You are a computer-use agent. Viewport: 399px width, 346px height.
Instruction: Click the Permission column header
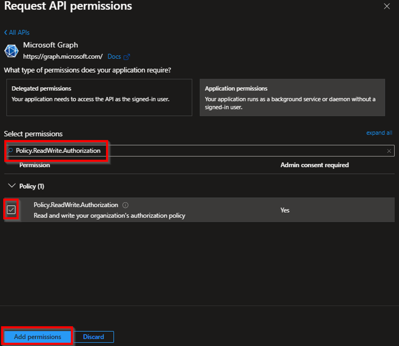(x=35, y=165)
